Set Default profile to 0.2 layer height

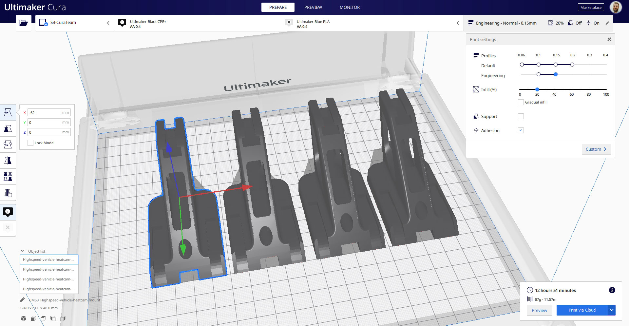[572, 65]
